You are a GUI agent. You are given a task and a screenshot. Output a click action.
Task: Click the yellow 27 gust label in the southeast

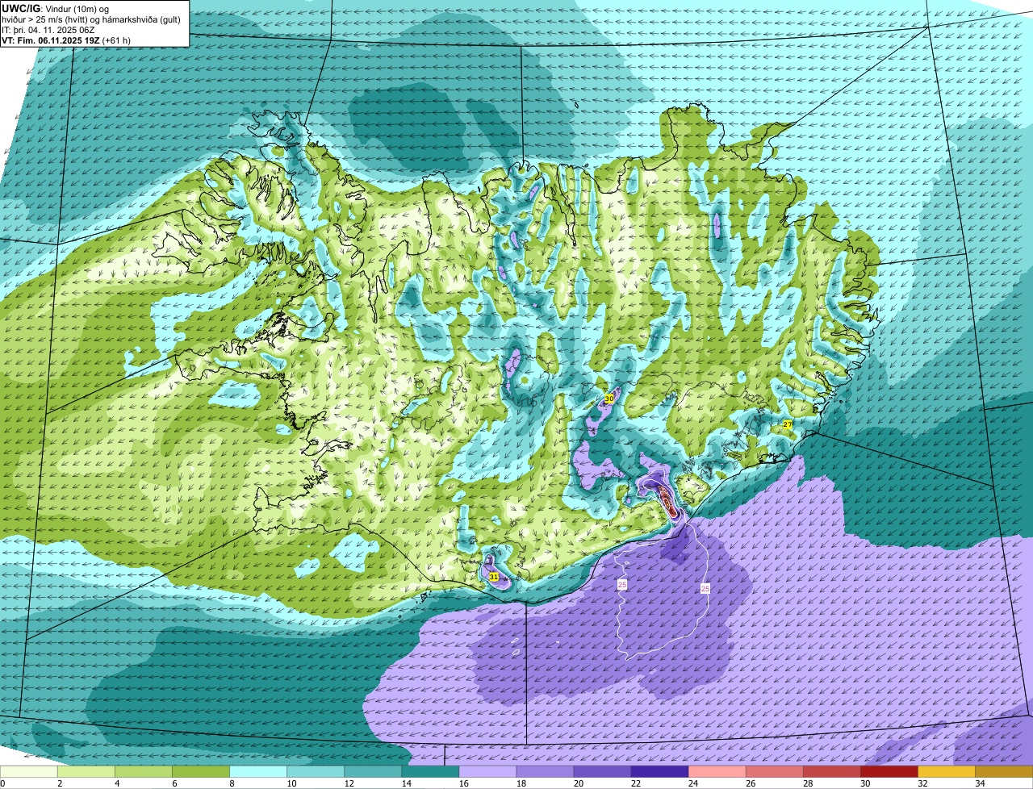click(788, 424)
